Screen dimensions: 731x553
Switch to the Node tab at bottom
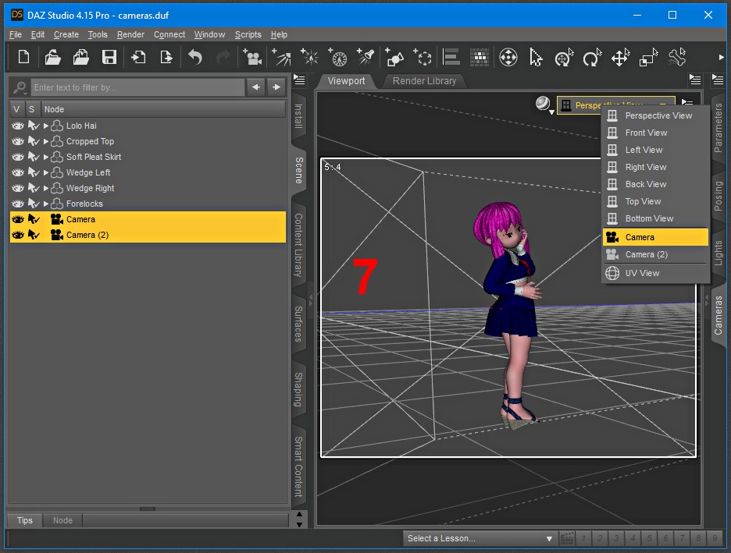click(x=62, y=520)
